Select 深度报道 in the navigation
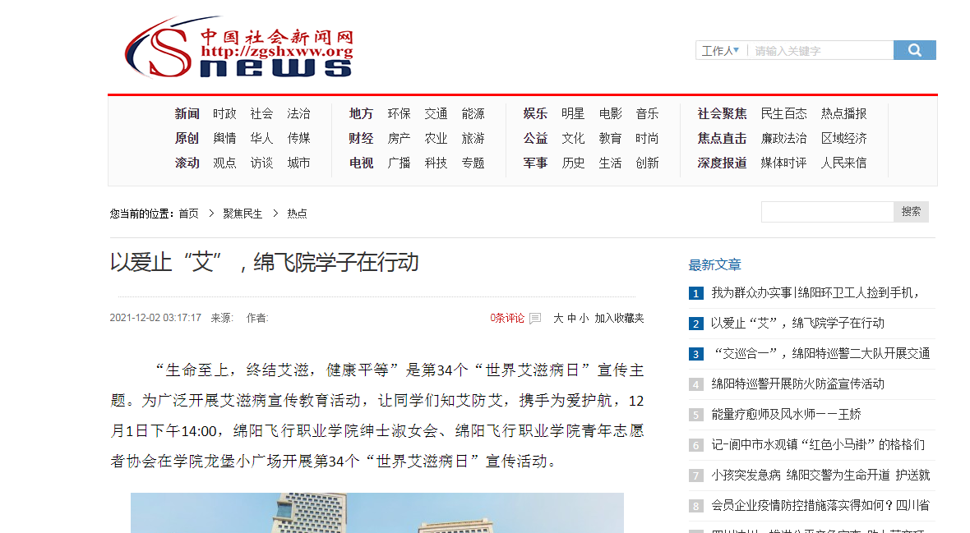 722,163
